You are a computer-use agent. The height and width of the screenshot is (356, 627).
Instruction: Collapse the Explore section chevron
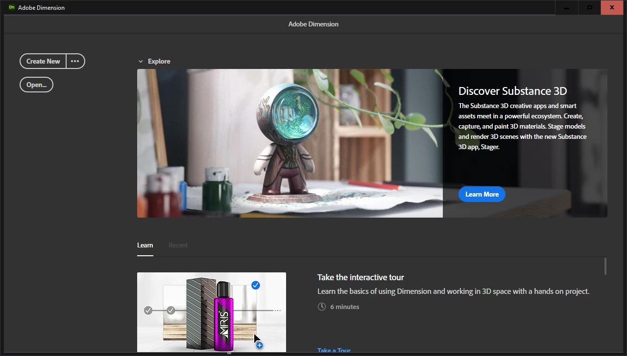click(x=141, y=61)
